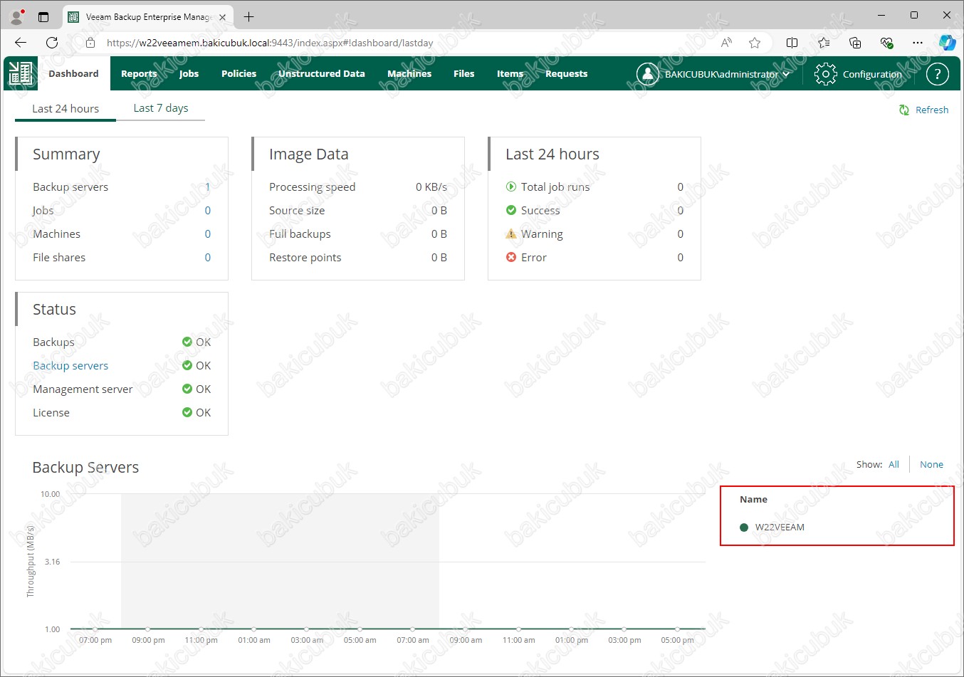The image size is (964, 677).
Task: Show All backup servers in chart
Action: click(x=894, y=464)
